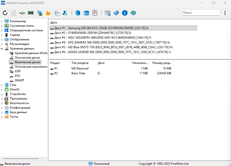Image resolution: width=231 pixels, height=166 pixels.
Task: Select Диск #2 ST4000VN008 row
Action: 123,33
